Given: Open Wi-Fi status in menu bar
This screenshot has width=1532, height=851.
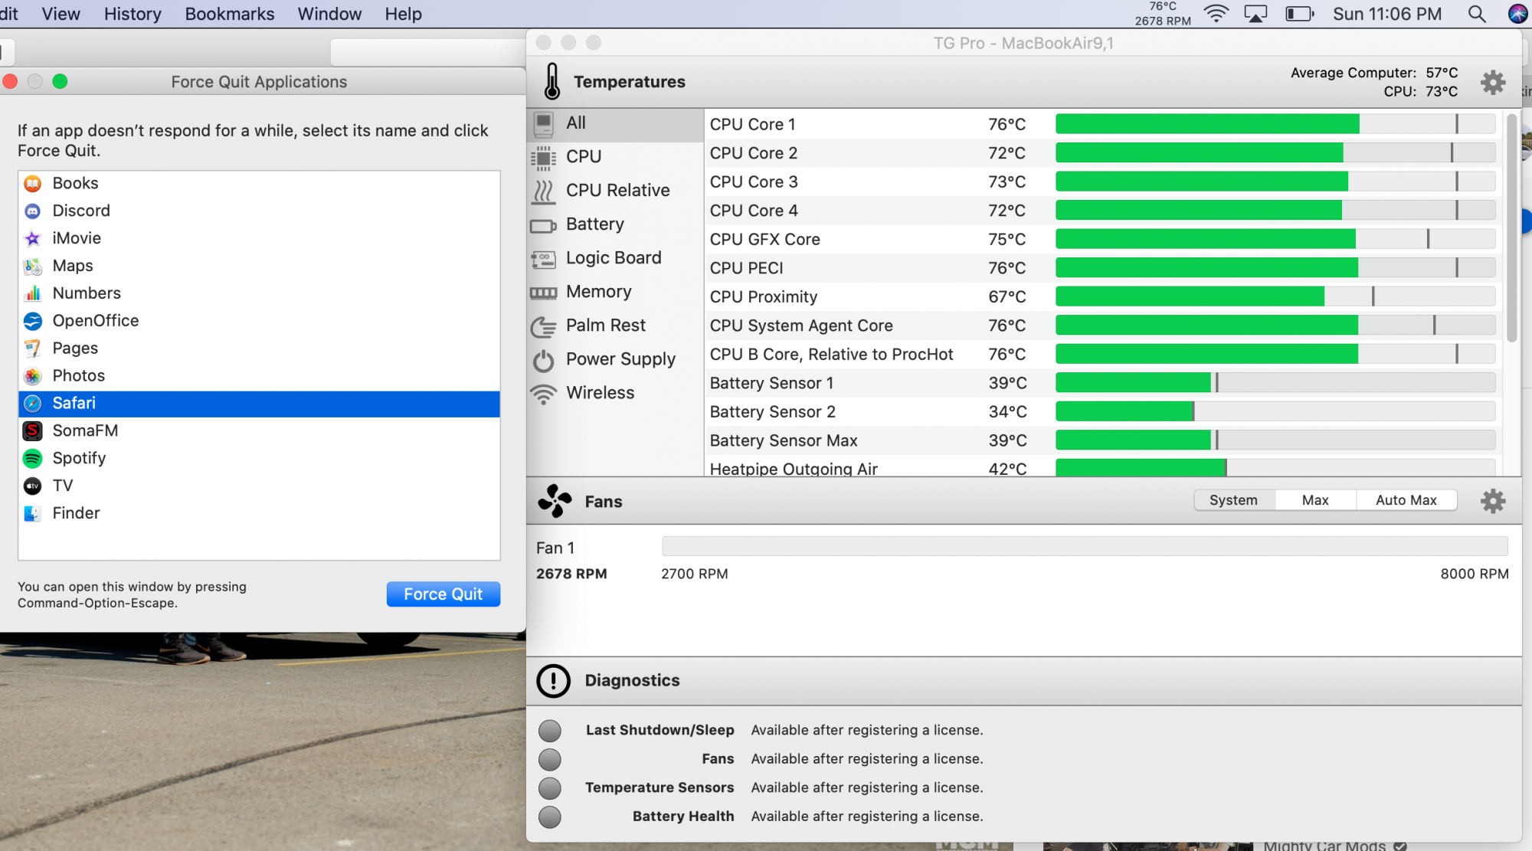Looking at the screenshot, I should (x=1216, y=14).
